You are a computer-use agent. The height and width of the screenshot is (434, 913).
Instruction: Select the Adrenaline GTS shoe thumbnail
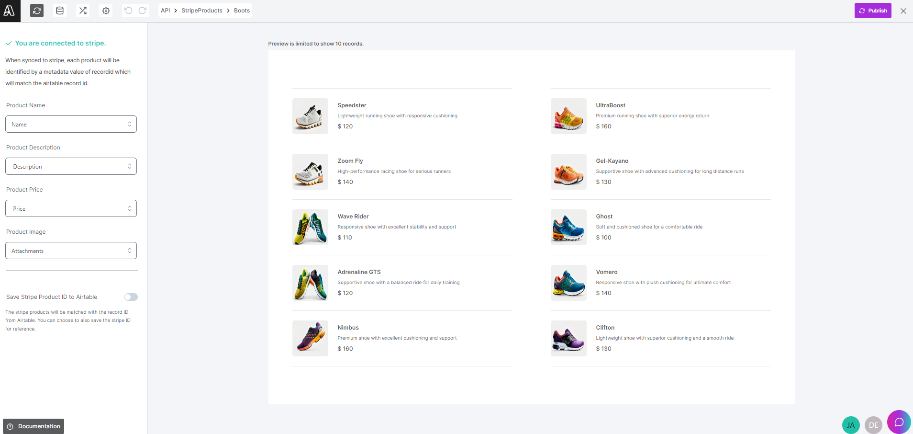pyautogui.click(x=310, y=283)
